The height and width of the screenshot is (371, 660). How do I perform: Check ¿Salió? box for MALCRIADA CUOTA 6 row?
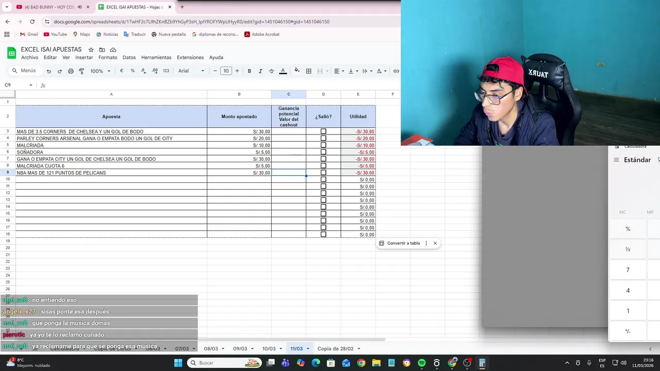[323, 166]
